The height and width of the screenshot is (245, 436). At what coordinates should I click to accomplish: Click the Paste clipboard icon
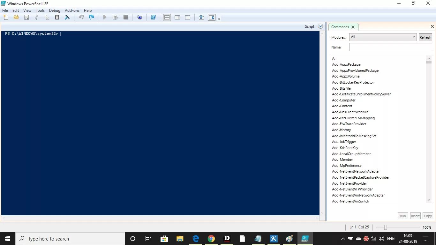pos(57,18)
